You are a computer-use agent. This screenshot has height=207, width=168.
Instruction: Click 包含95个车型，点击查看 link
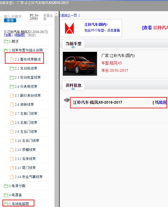coord(102,30)
